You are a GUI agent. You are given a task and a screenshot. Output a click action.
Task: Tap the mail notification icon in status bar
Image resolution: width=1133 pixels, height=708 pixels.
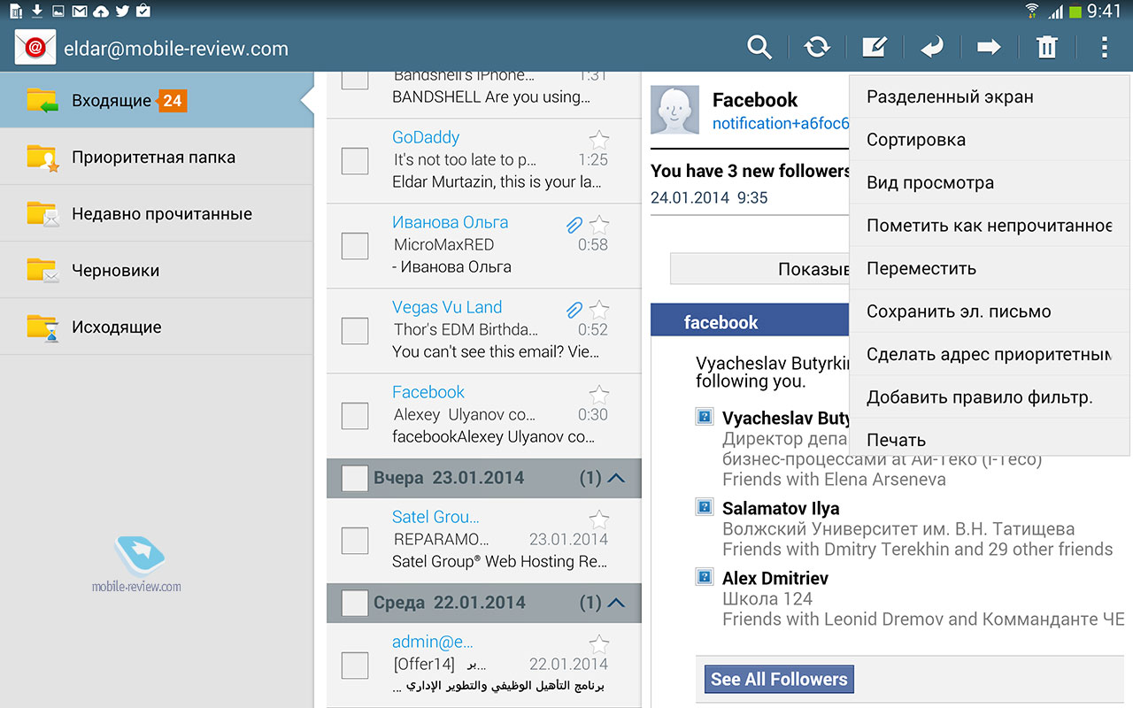point(80,11)
